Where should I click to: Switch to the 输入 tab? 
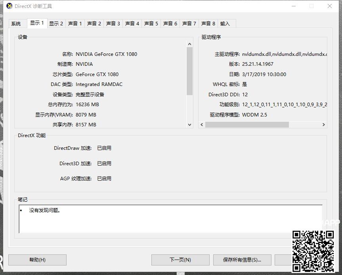tap(225, 24)
